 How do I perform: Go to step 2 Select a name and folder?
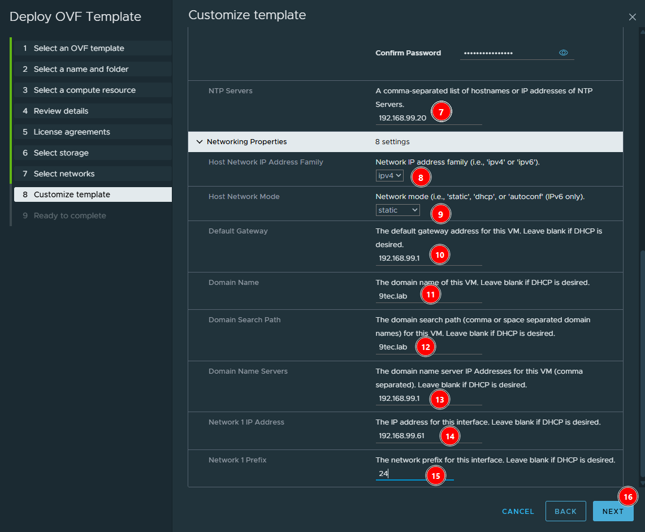93,69
